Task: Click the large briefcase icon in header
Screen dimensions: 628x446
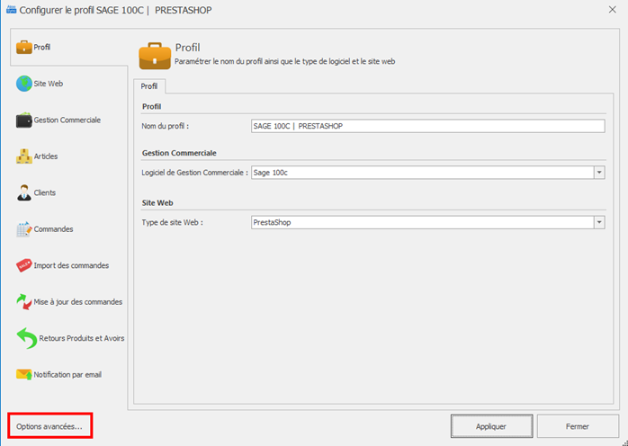Action: click(x=155, y=56)
